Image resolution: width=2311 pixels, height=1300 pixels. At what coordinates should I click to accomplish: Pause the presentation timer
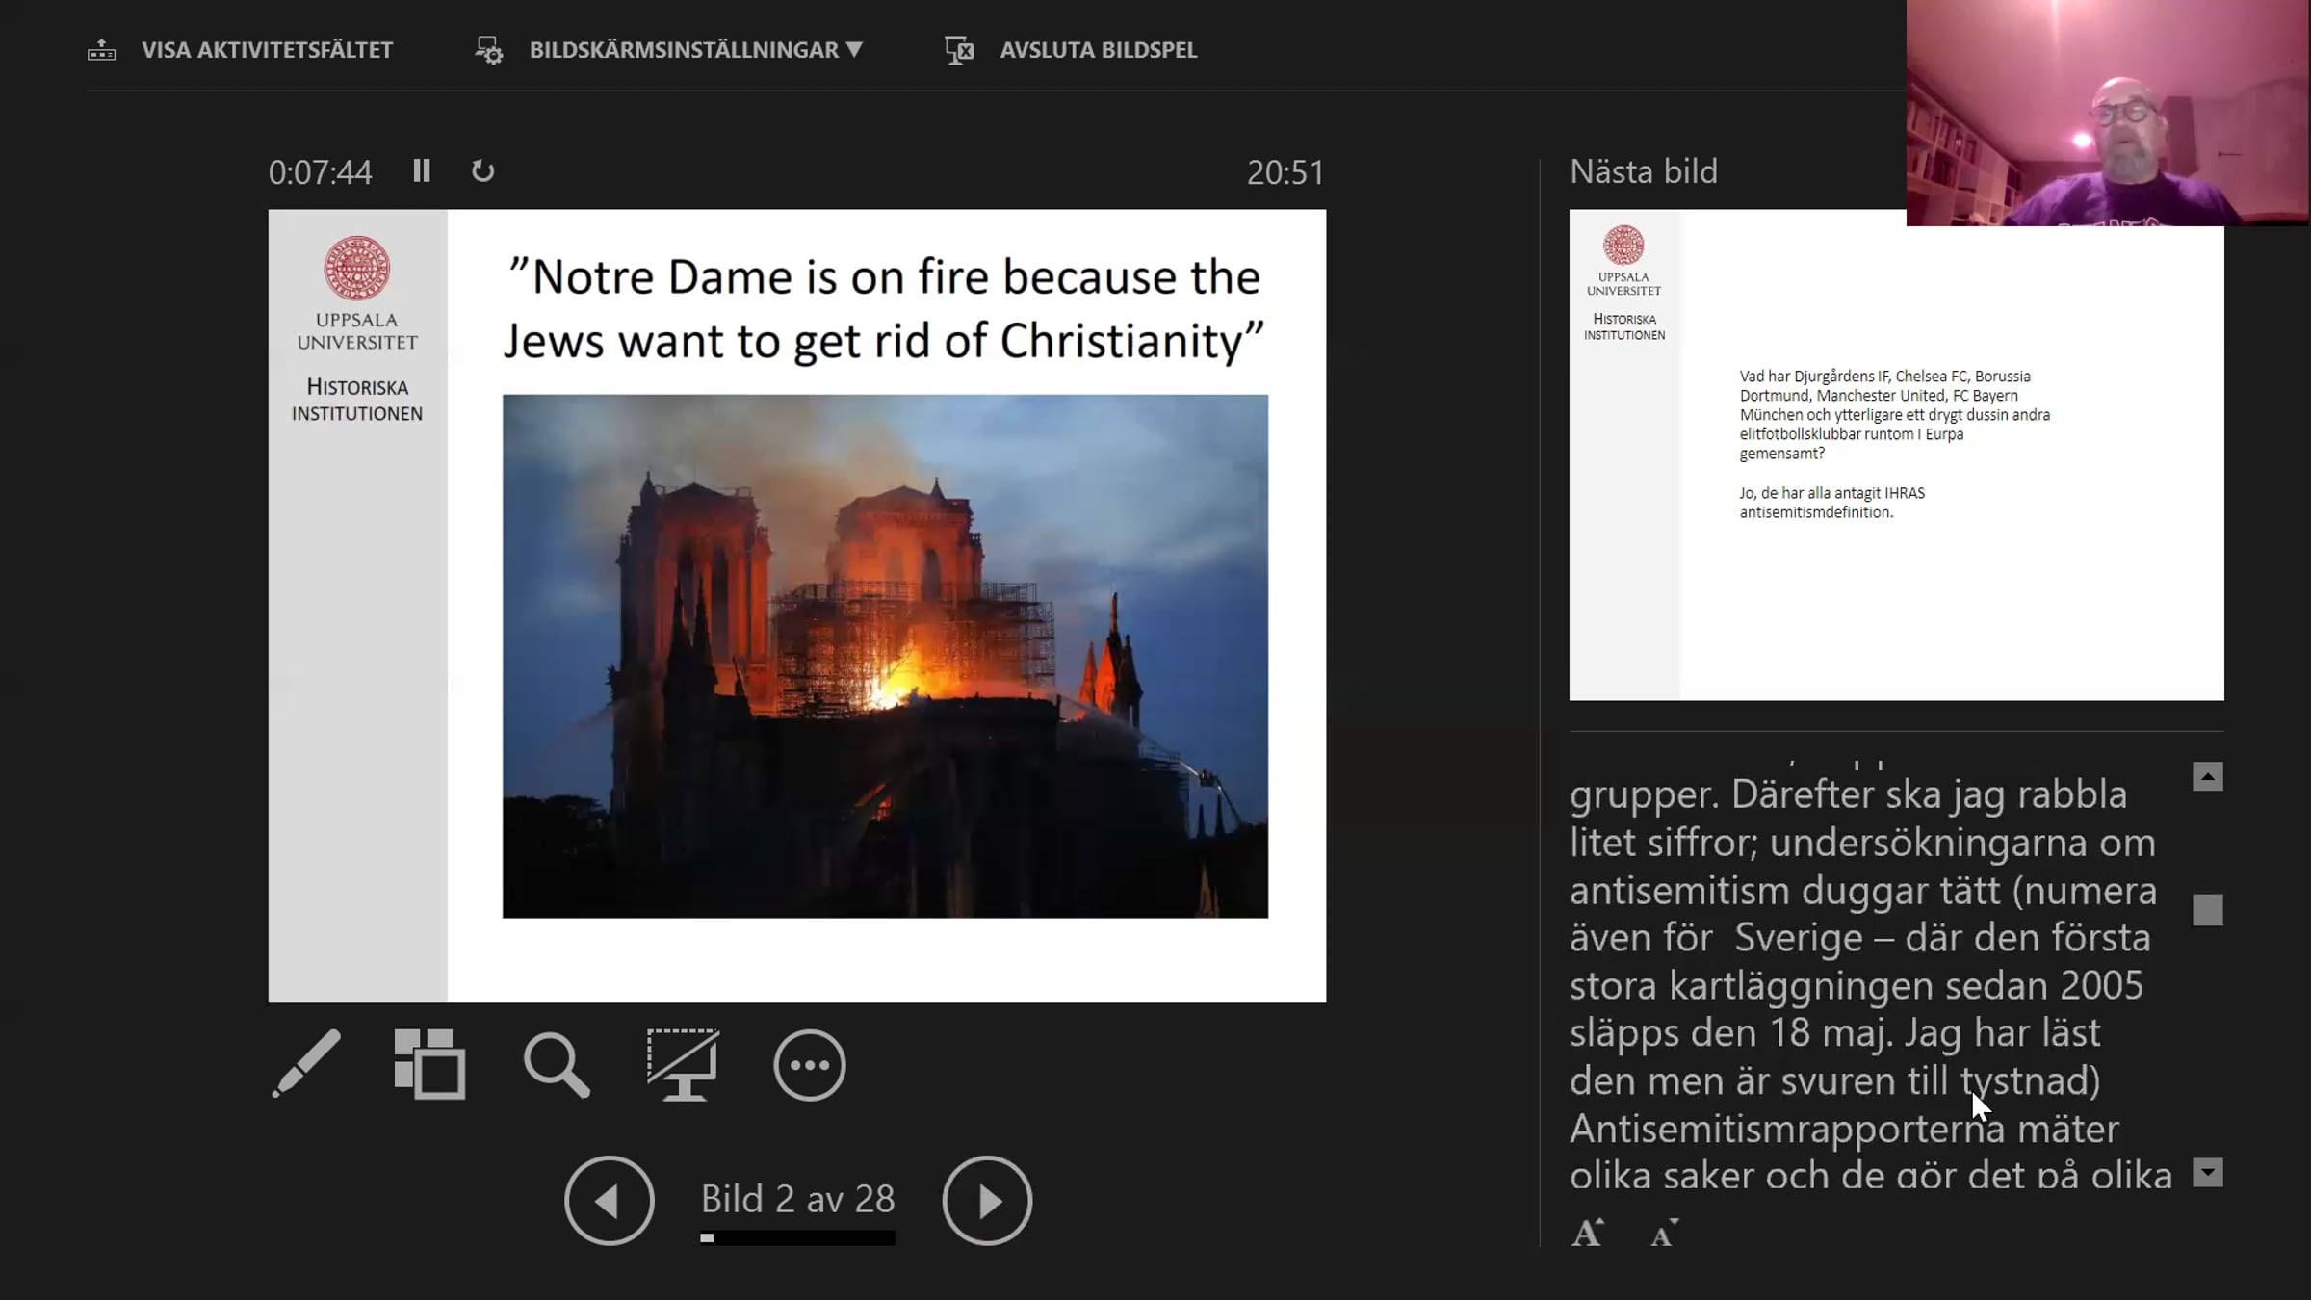(x=421, y=171)
